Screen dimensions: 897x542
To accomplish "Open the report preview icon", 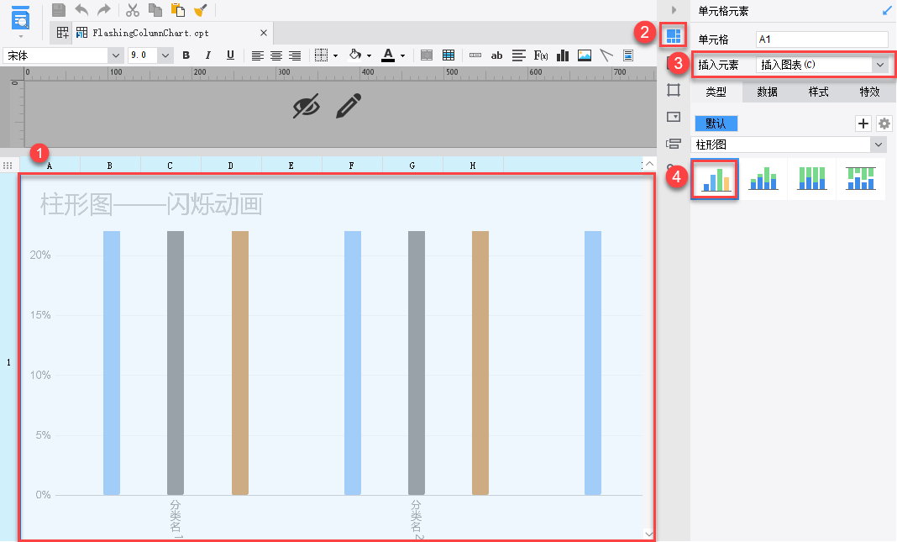I will (x=21, y=18).
